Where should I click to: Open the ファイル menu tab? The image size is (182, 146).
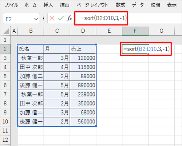pos(11,5)
